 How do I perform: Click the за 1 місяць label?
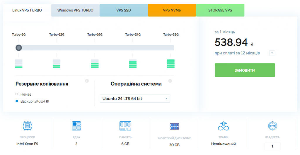coord(225,32)
